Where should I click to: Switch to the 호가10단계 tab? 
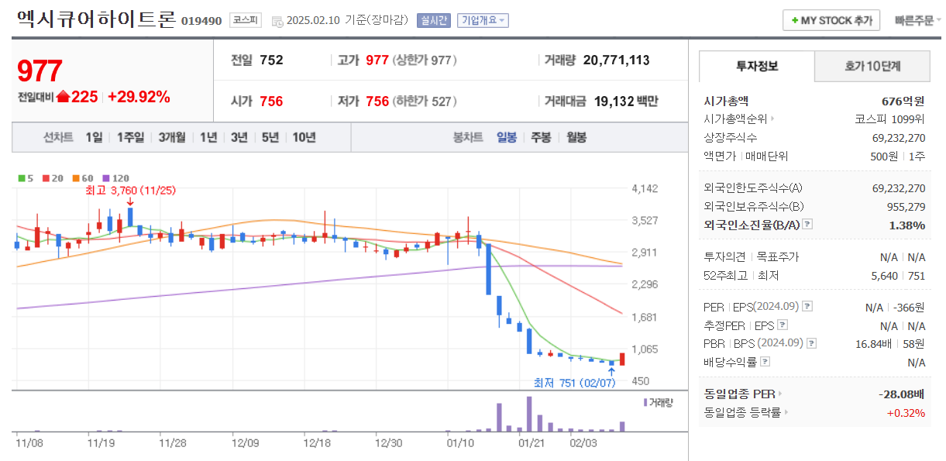click(x=872, y=67)
